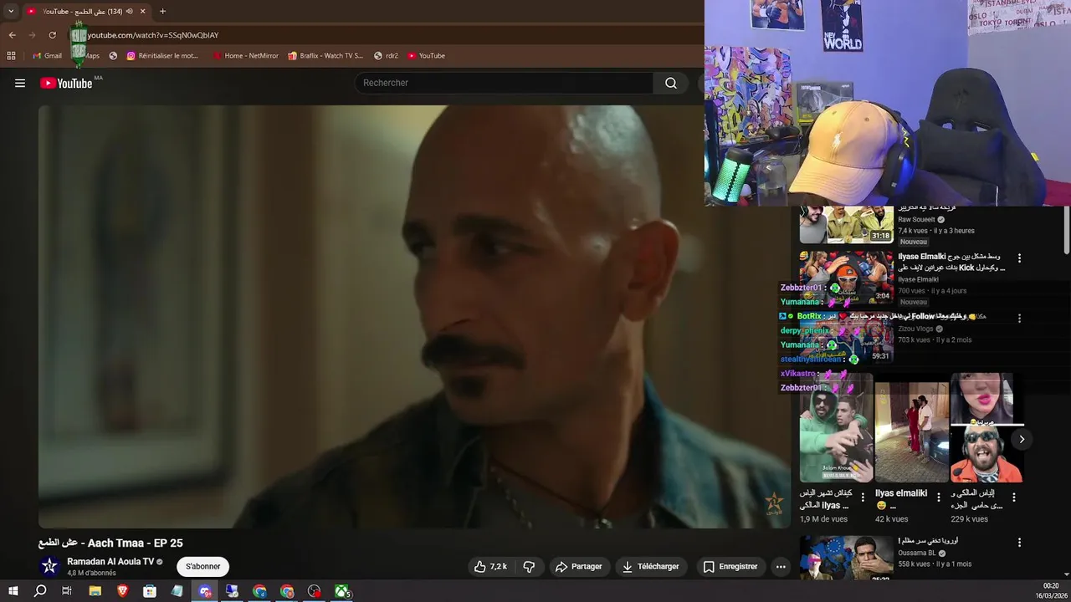Screen dimensions: 1071x602
Task: Open Ramadan Al Aoula TV channel name
Action: [110, 562]
